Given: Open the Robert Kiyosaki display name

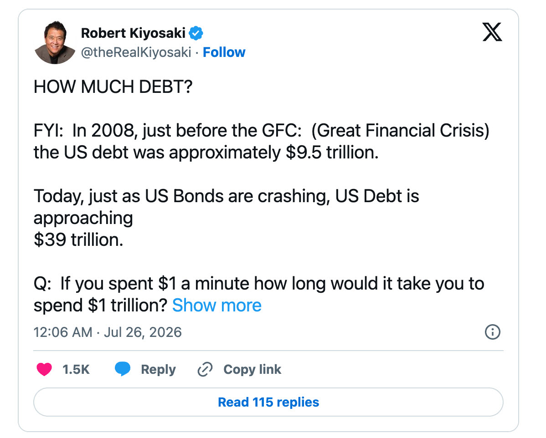Looking at the screenshot, I should pos(133,33).
